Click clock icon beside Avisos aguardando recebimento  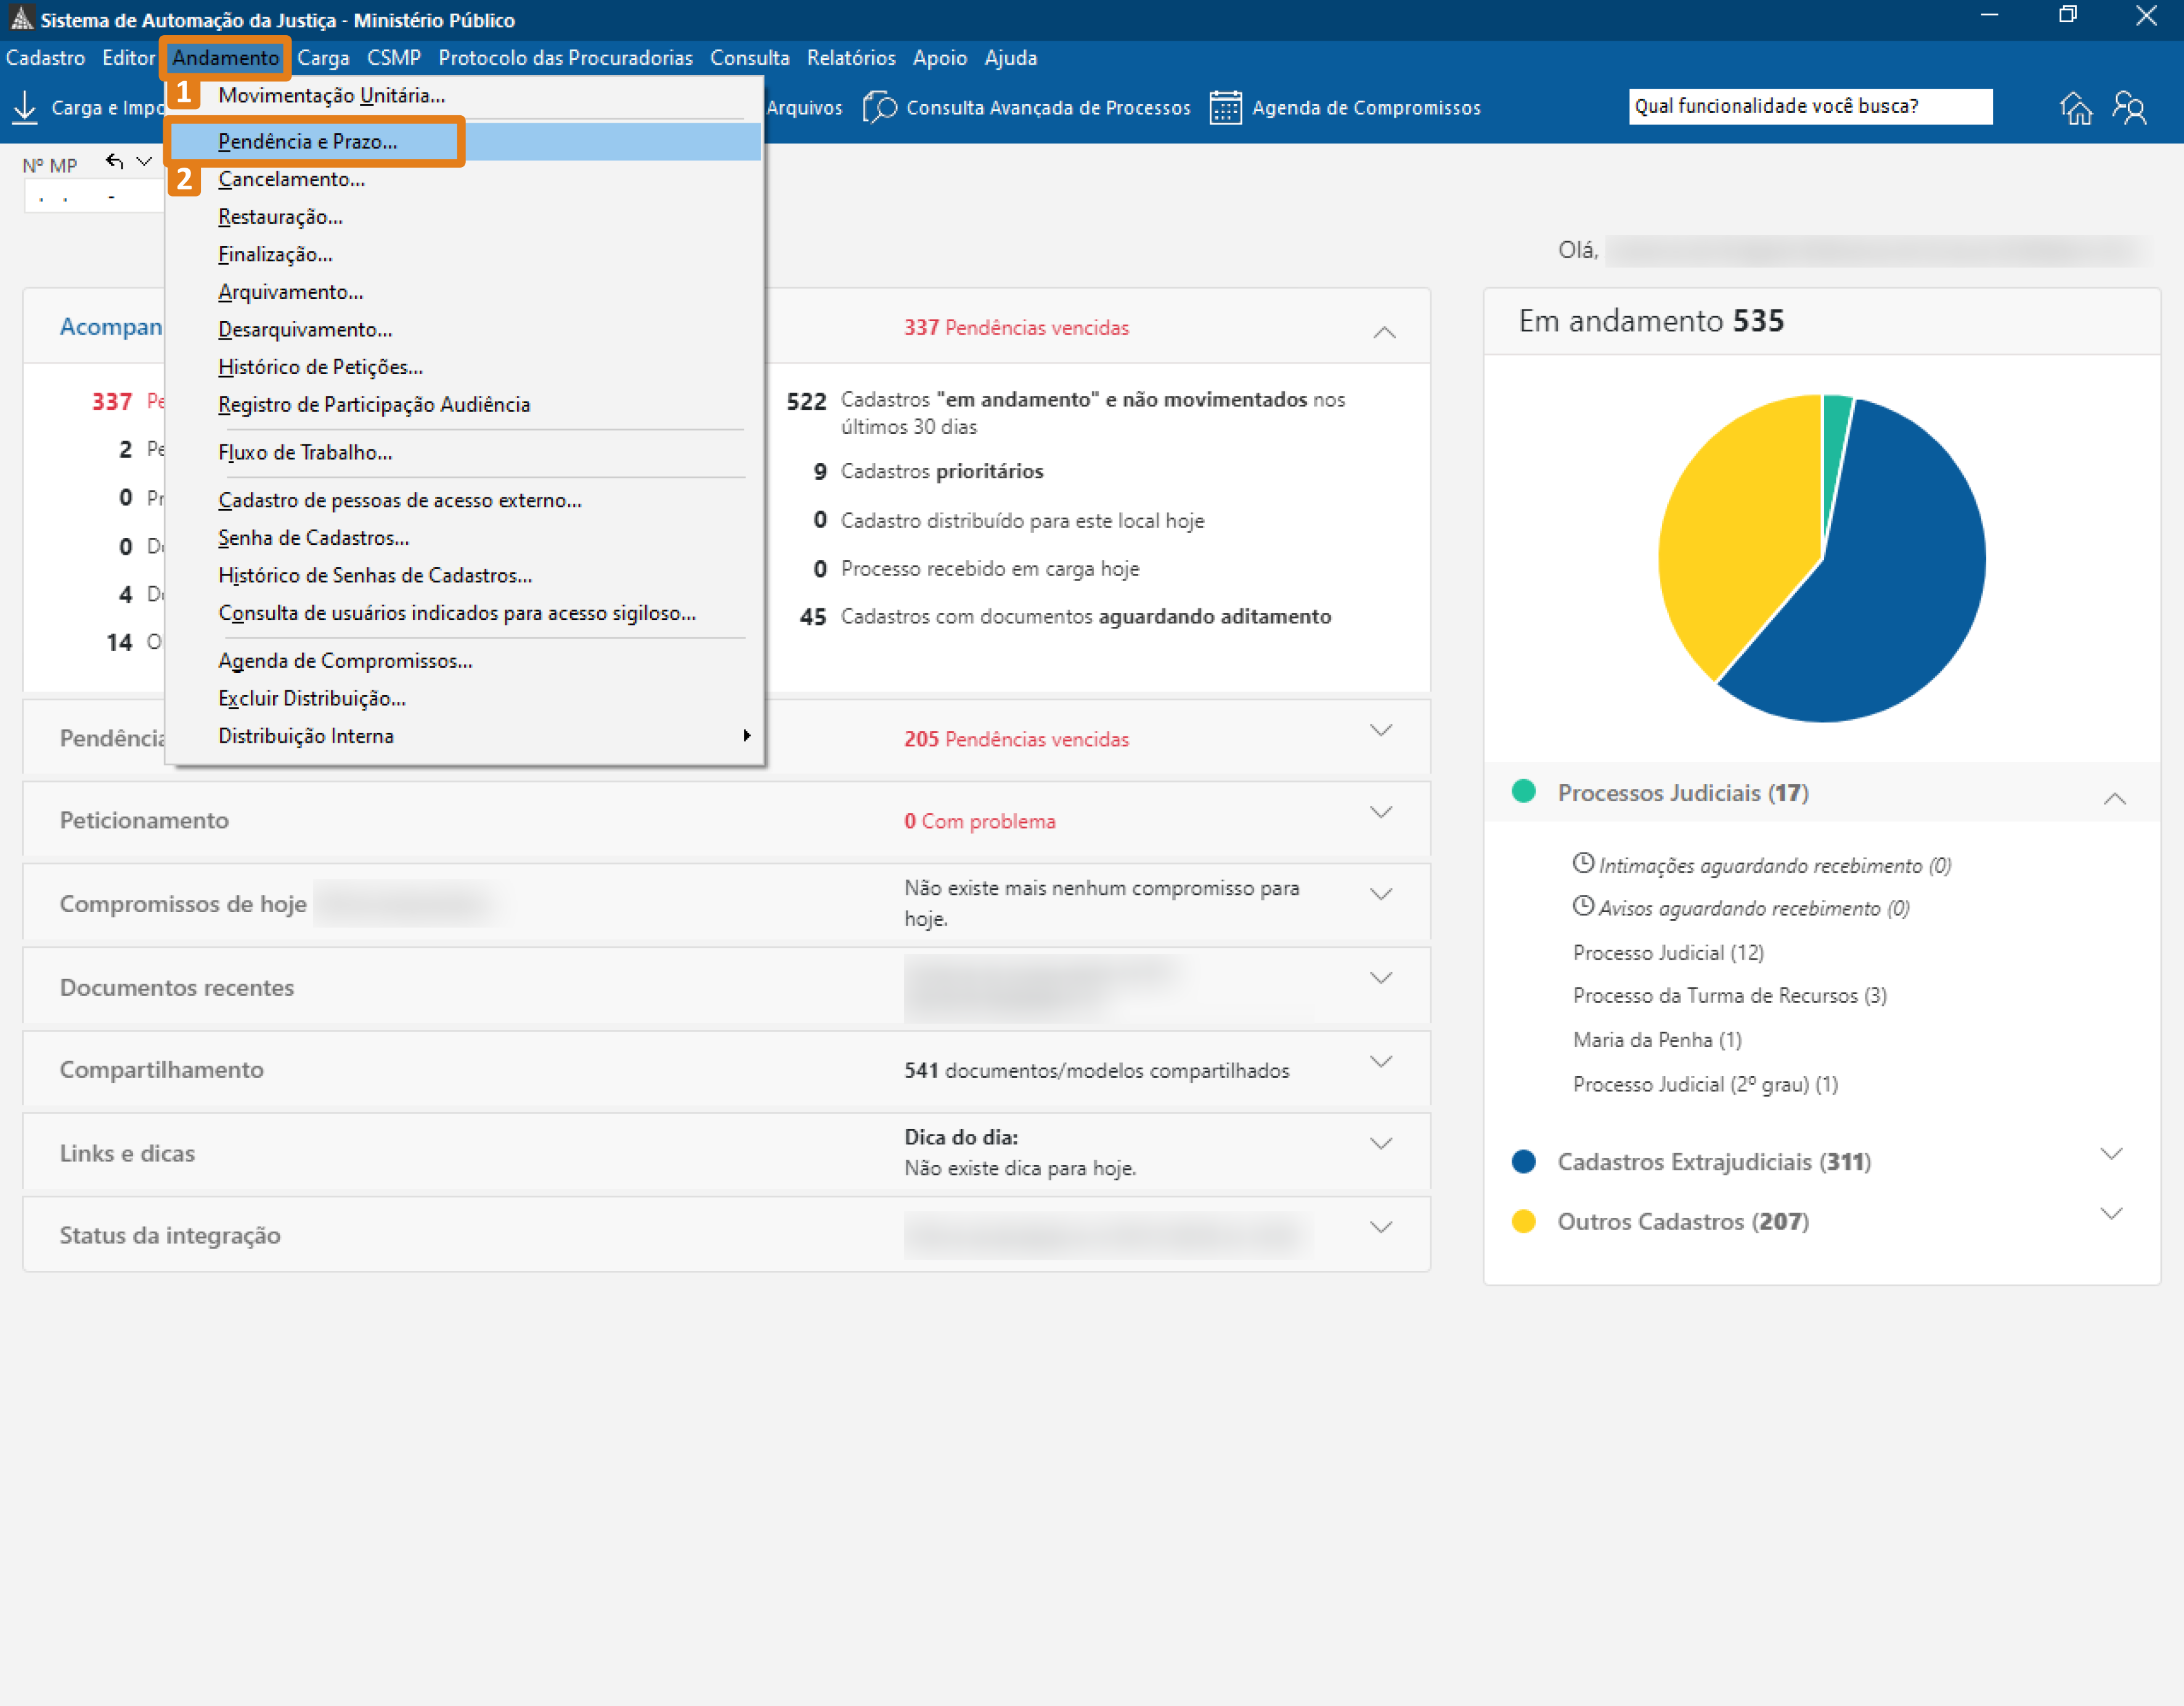click(1583, 906)
